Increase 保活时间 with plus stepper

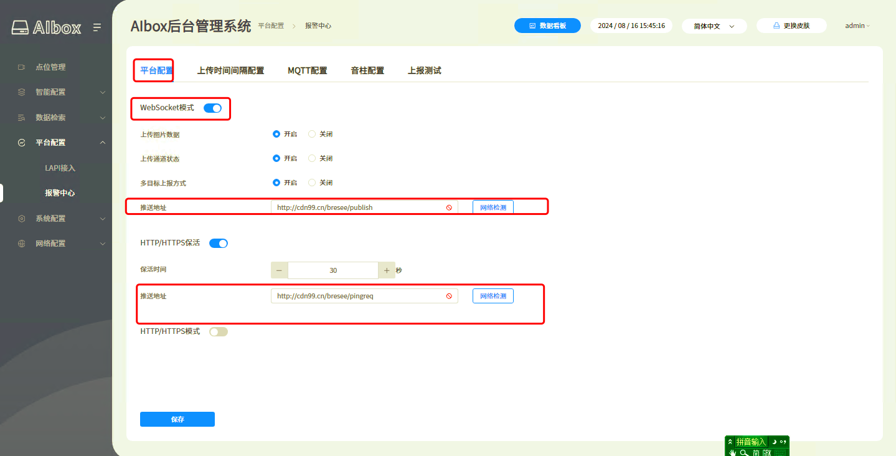(x=387, y=270)
